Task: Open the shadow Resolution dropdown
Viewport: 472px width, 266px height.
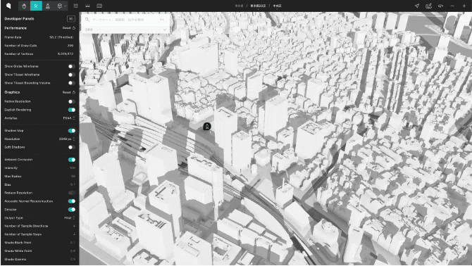Action: [67, 139]
